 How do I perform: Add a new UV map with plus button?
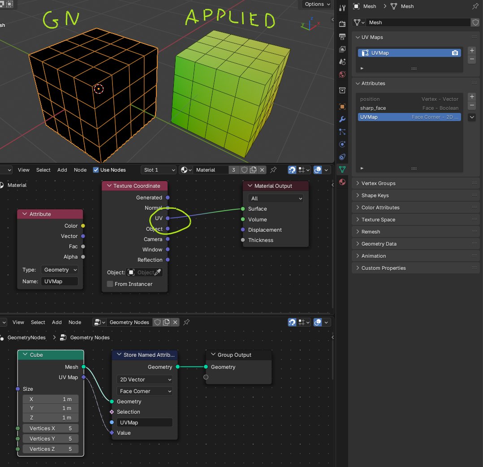[x=472, y=50]
